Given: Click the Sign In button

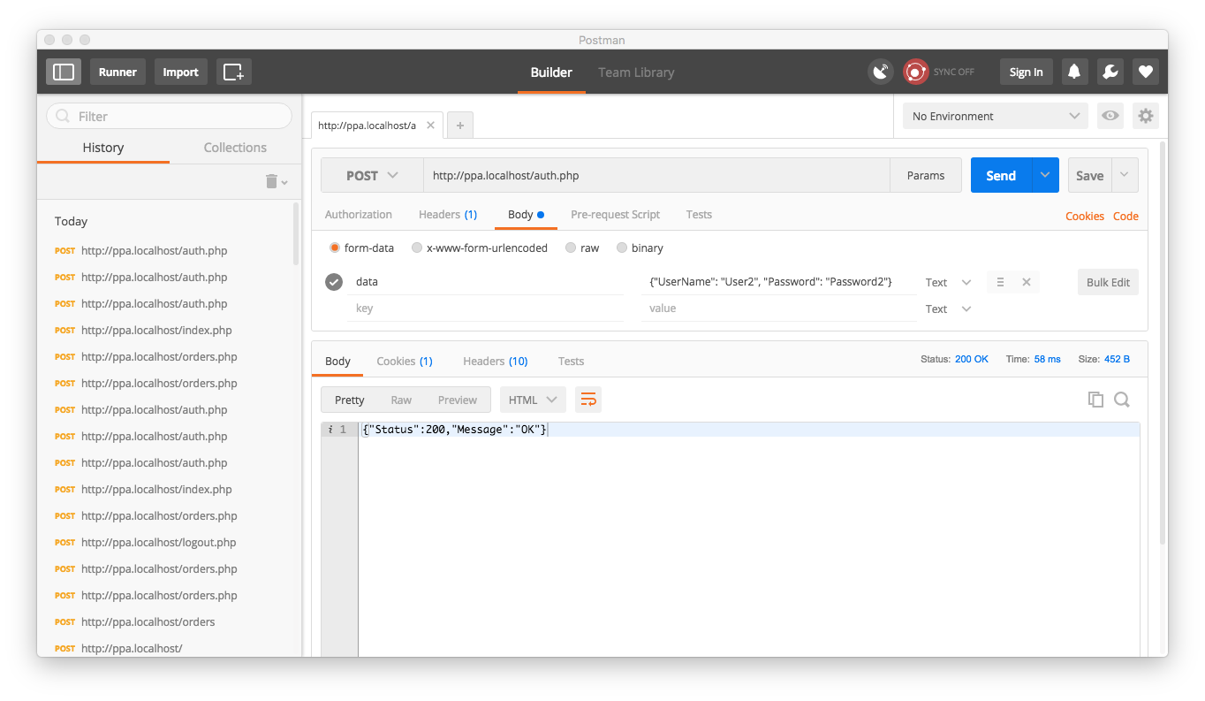Looking at the screenshot, I should (x=1027, y=72).
